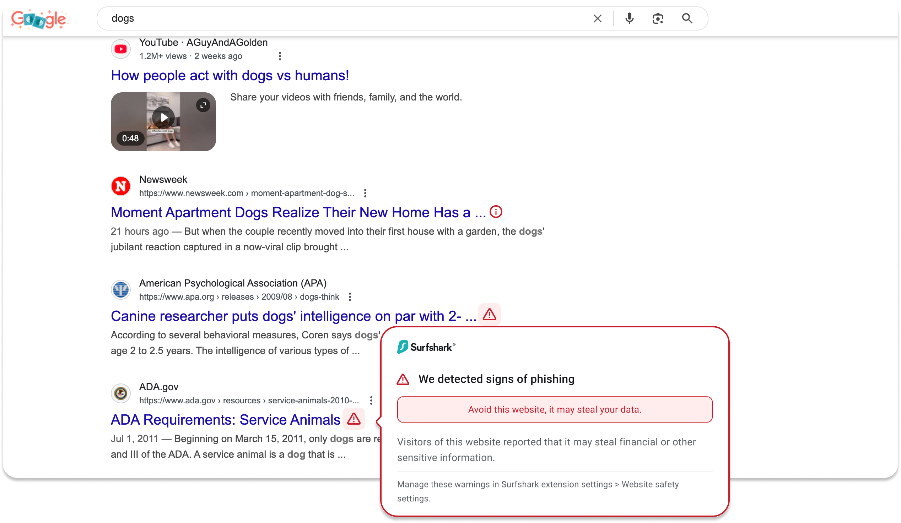Play the 0:48 dog video

pos(163,118)
